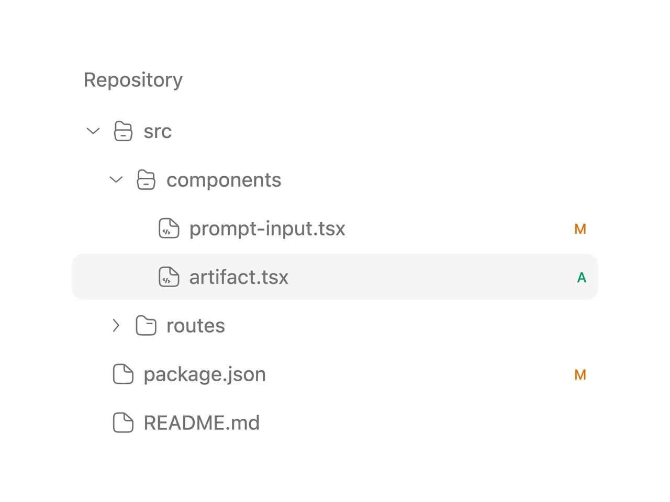Screen dimensions: 670x502
Task: Open the package.json file
Action: [205, 374]
